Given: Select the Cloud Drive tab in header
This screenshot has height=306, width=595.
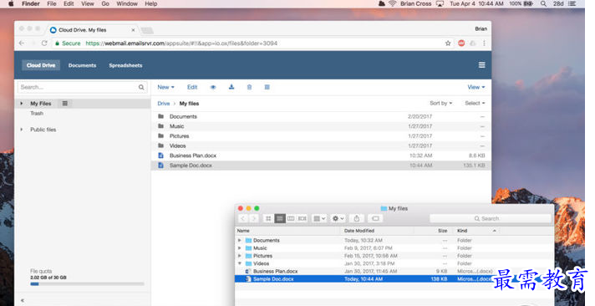Looking at the screenshot, I should (x=41, y=65).
